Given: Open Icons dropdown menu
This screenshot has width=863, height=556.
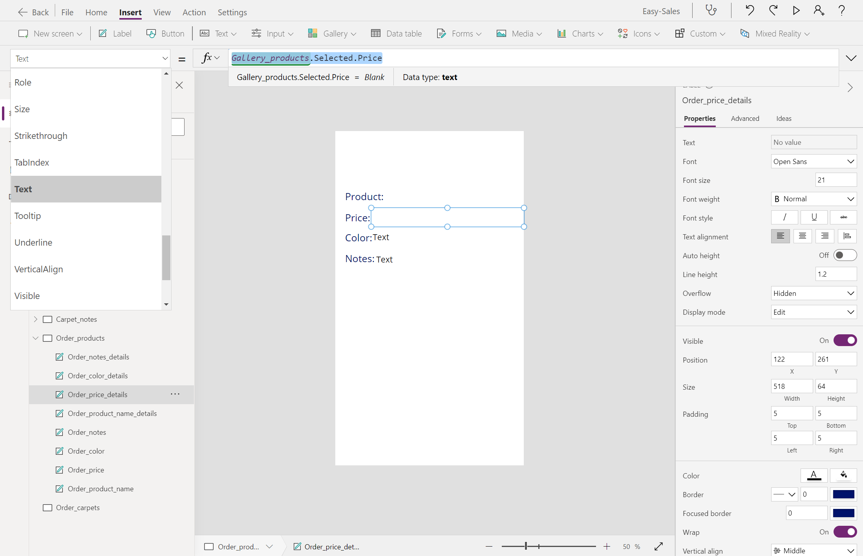Looking at the screenshot, I should point(638,34).
